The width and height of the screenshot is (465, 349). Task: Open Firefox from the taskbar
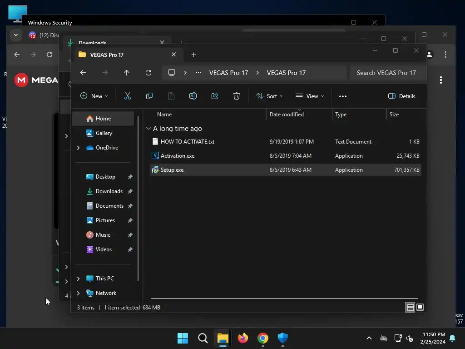pyautogui.click(x=243, y=338)
